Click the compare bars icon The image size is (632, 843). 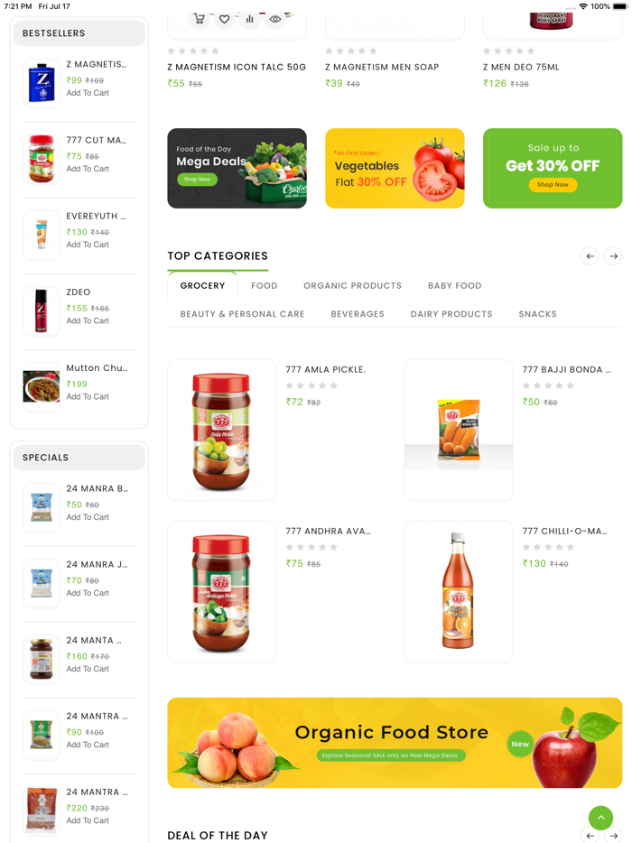click(249, 19)
